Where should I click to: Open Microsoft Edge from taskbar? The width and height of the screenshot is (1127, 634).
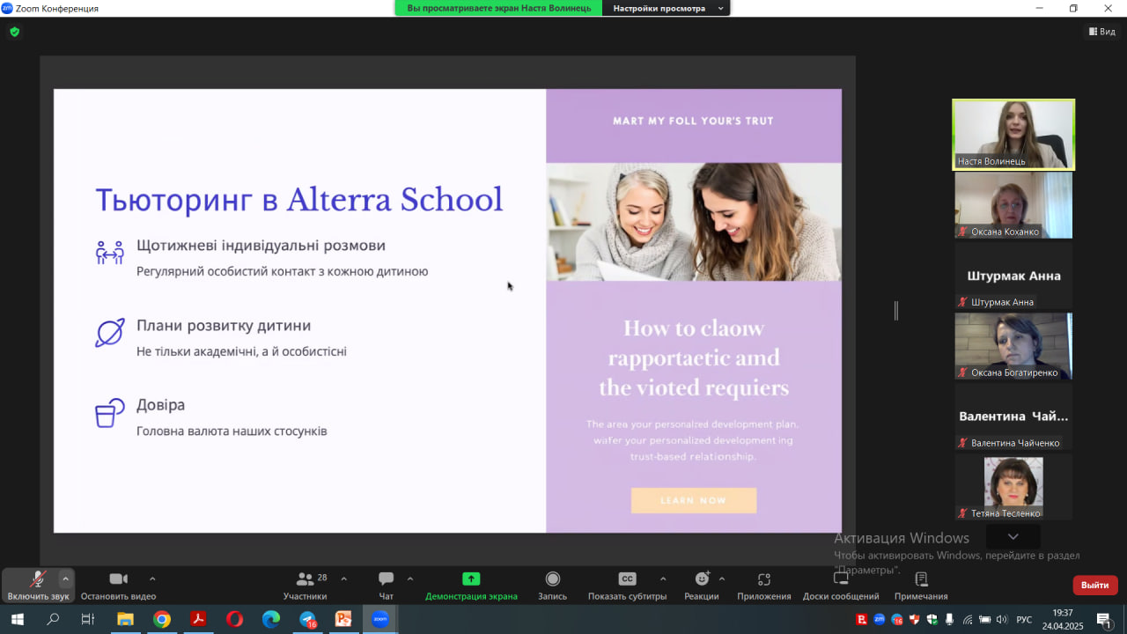pyautogui.click(x=271, y=619)
